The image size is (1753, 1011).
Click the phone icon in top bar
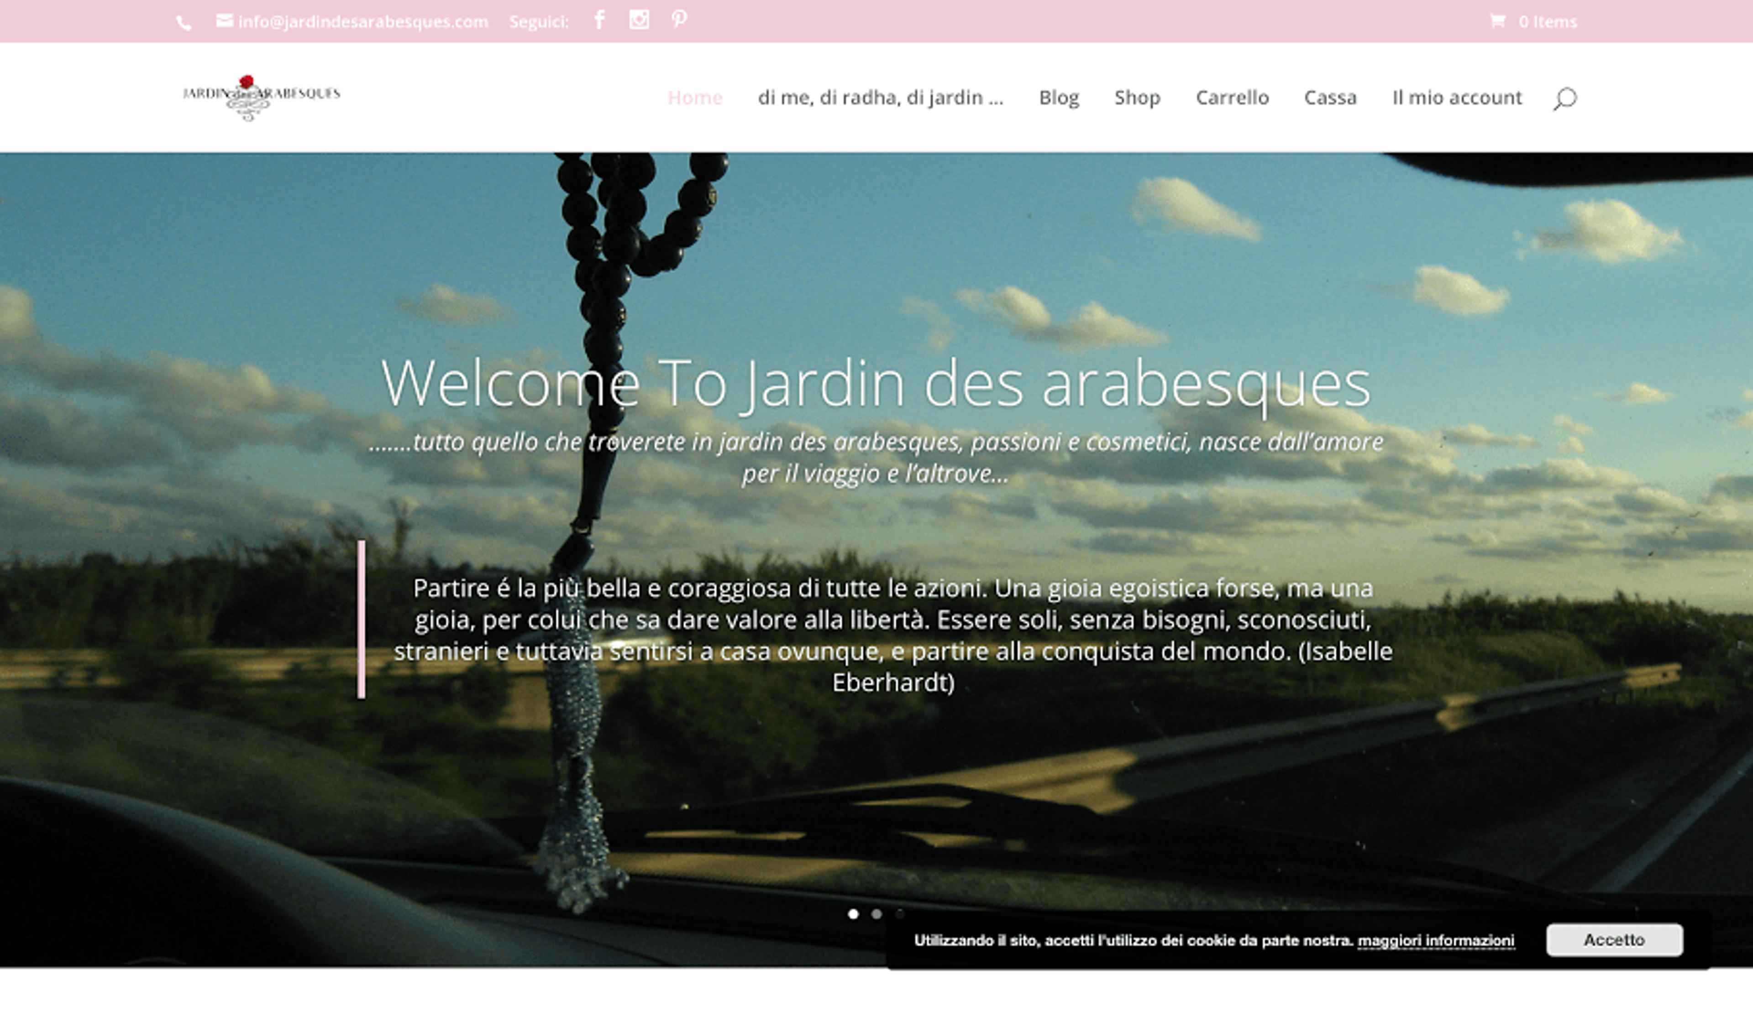tap(184, 23)
